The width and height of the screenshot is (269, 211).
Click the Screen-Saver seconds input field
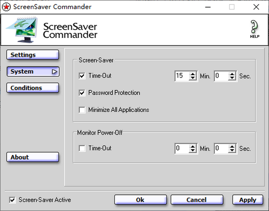221,76
